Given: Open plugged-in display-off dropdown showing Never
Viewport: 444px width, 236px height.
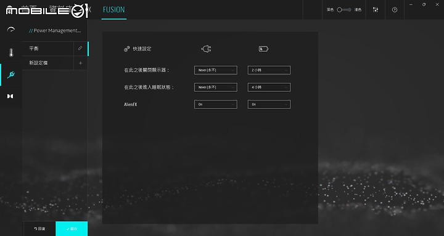Looking at the screenshot, I should pyautogui.click(x=216, y=70).
